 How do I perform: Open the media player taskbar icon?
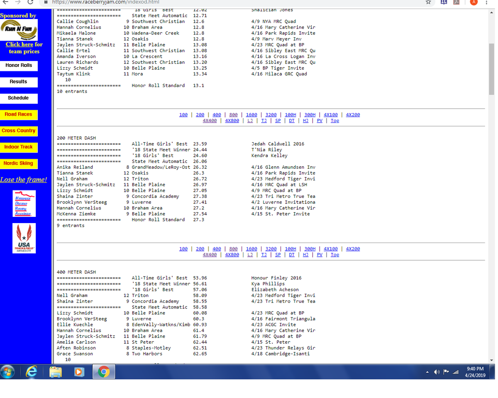pos(79,372)
